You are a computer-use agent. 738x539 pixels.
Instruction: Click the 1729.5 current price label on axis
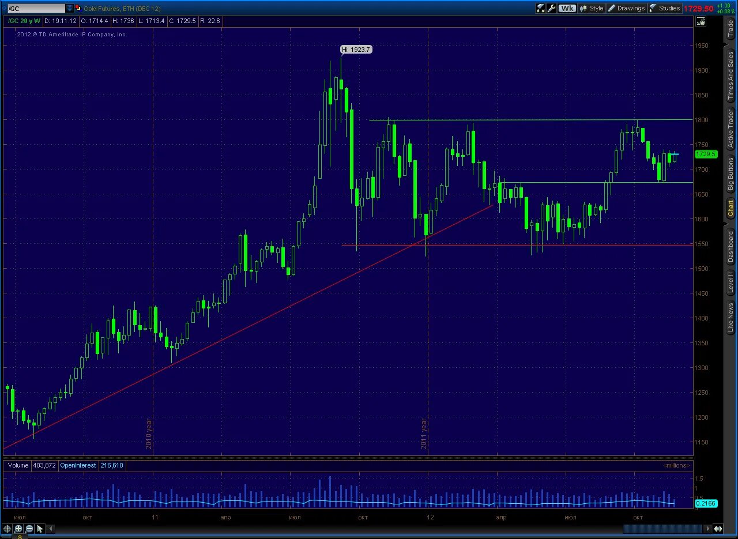[706, 154]
